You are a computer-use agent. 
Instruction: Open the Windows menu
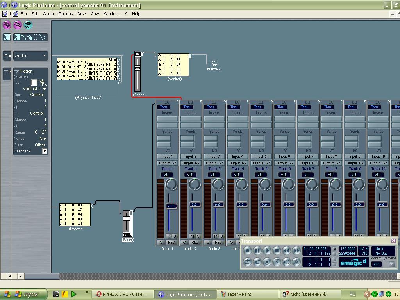(112, 14)
